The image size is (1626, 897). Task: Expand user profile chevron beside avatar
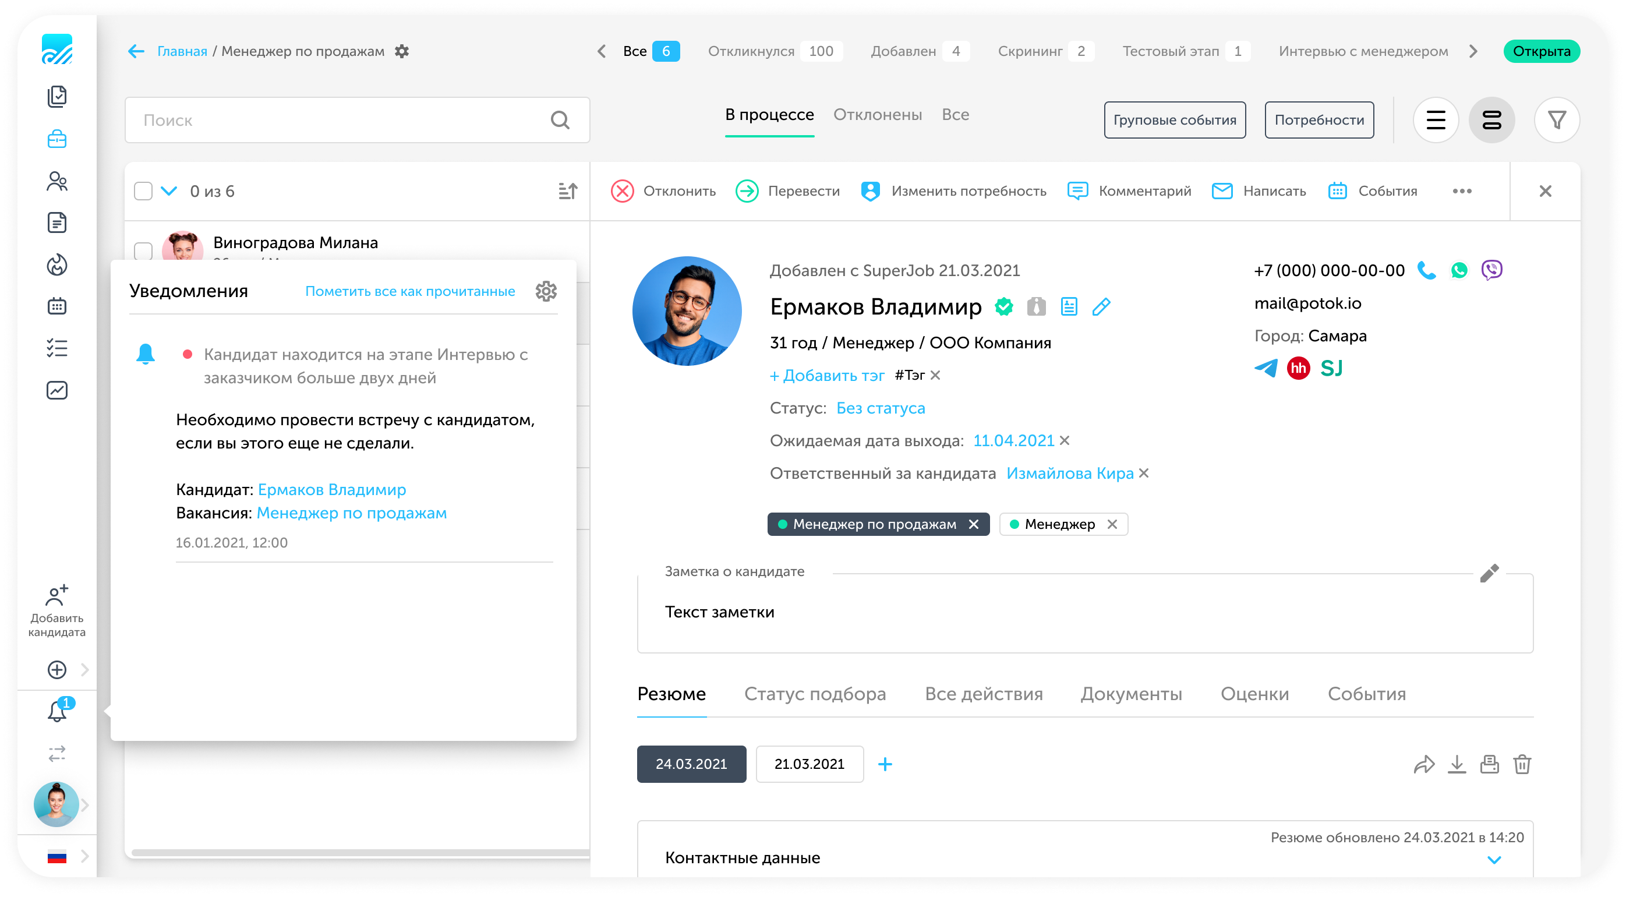[84, 805]
